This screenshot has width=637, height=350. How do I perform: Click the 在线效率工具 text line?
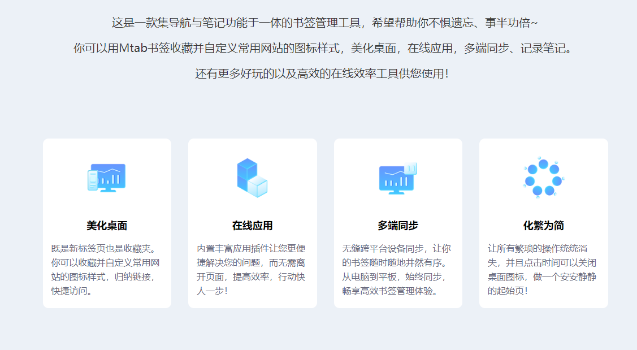pos(318,75)
